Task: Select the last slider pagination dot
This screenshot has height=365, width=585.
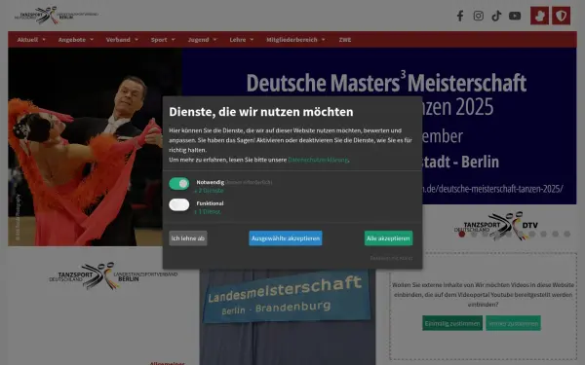Action: coord(567,234)
